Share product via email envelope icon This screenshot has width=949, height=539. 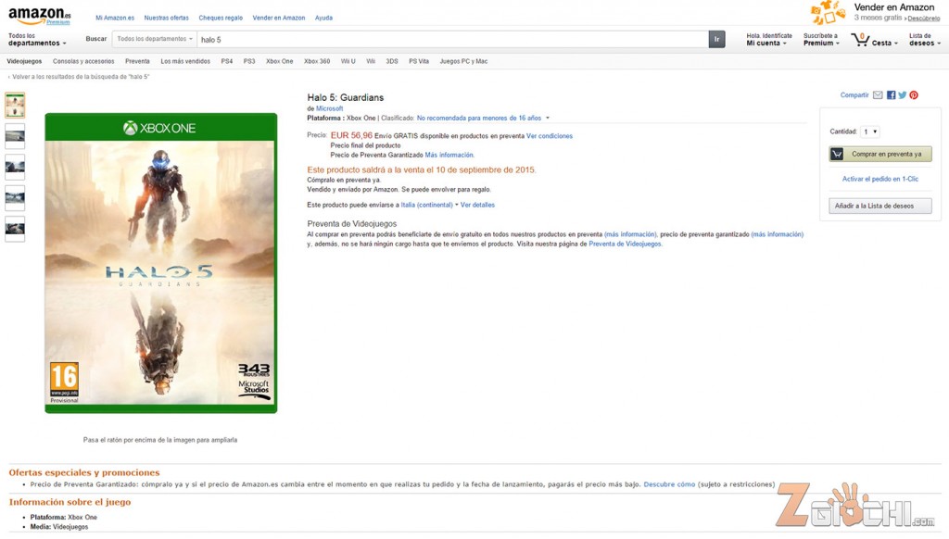(878, 95)
